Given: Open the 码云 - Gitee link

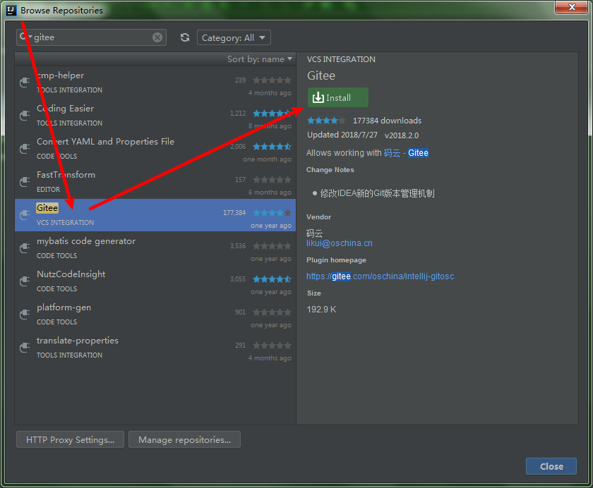Looking at the screenshot, I should pyautogui.click(x=406, y=153).
